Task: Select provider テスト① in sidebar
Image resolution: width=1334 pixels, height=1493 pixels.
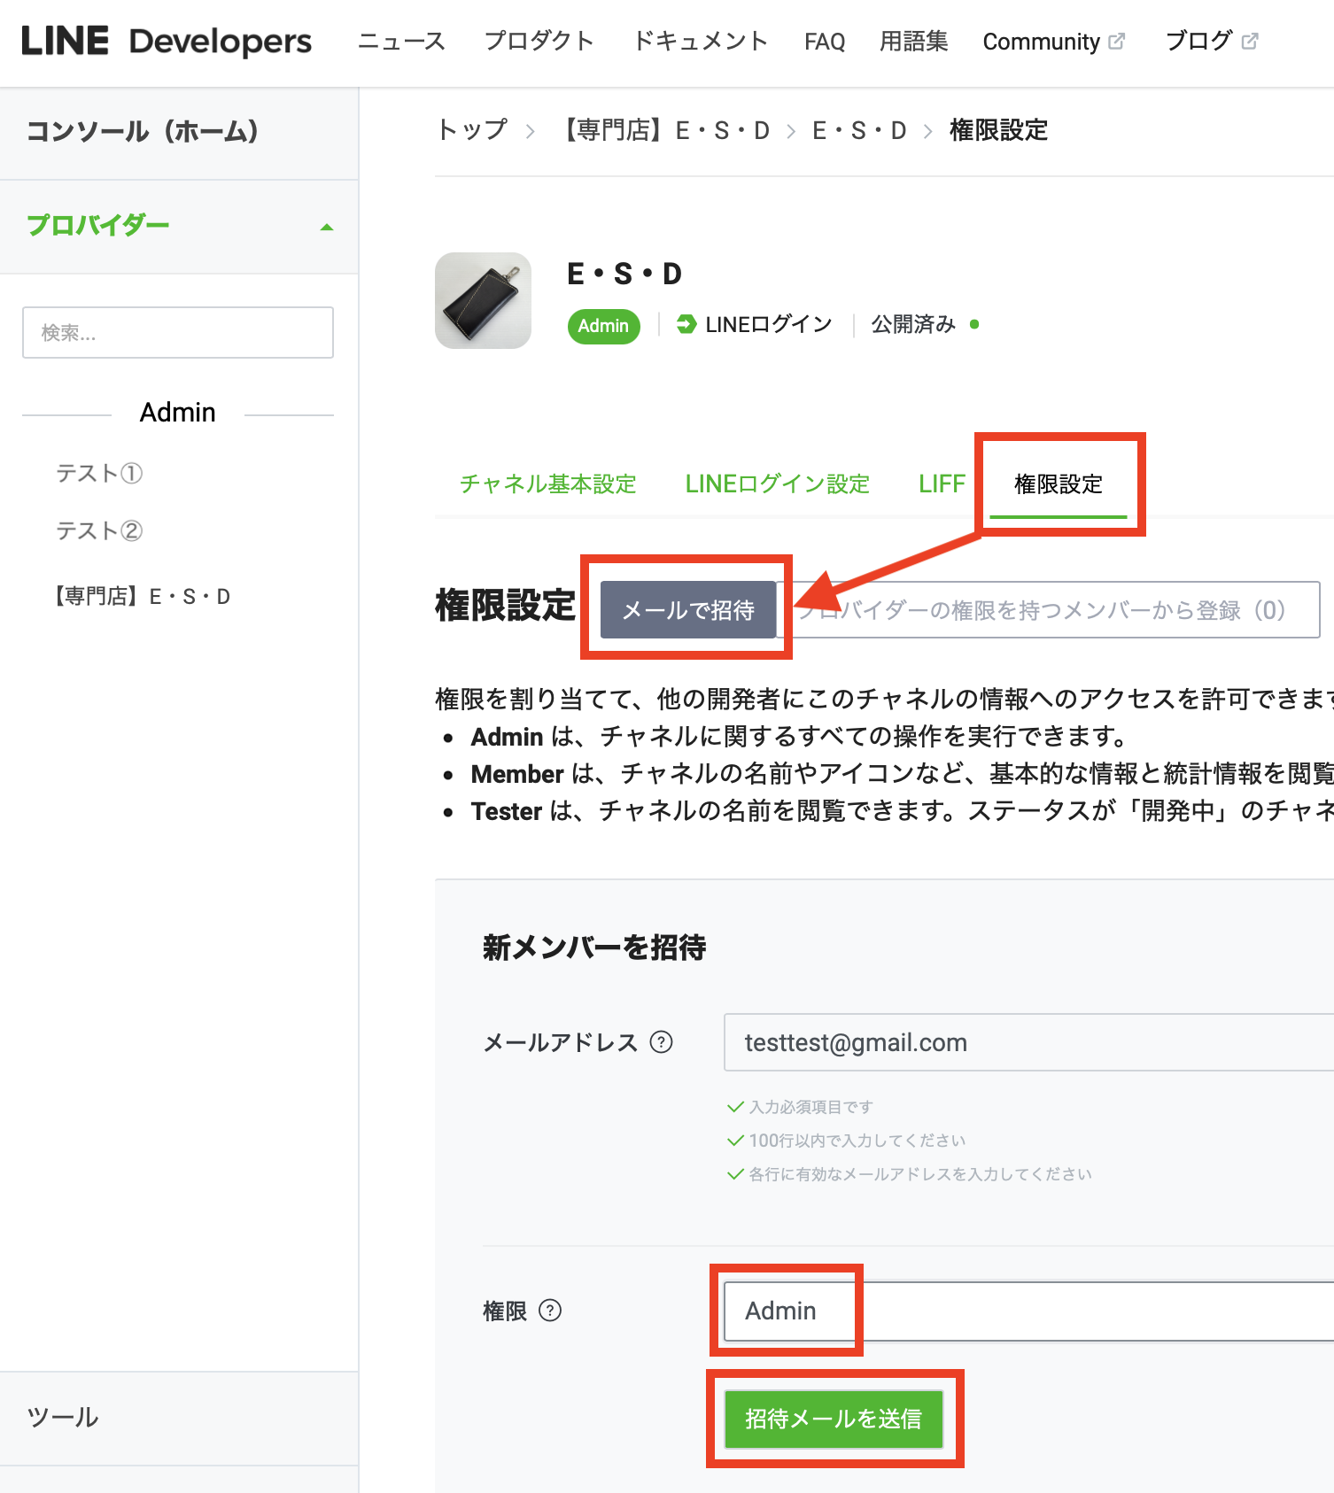Action: (99, 474)
